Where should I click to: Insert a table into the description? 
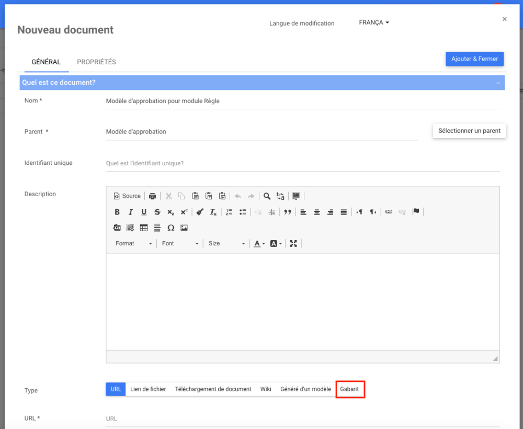(144, 228)
